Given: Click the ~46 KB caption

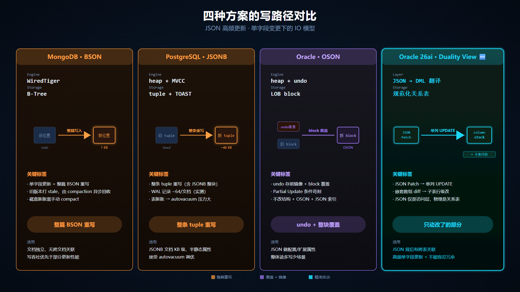Looking at the screenshot, I should click(x=226, y=148).
